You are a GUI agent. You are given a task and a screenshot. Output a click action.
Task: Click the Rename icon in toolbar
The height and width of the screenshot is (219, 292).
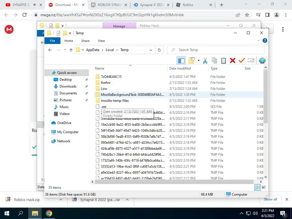[251, 60]
